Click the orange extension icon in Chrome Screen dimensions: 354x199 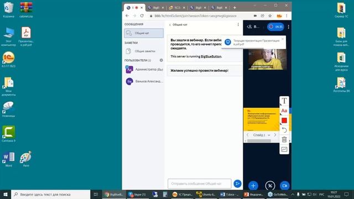point(279,16)
